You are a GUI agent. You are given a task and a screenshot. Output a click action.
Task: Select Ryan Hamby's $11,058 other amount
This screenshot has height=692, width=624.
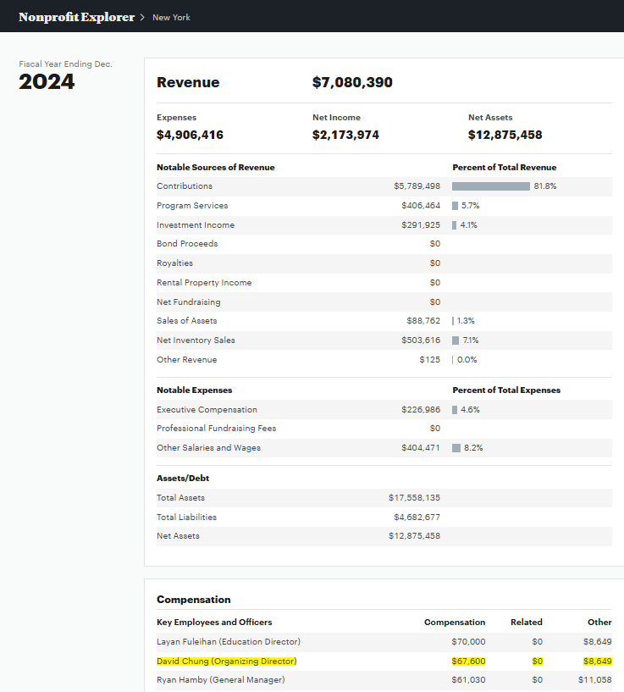[595, 679]
